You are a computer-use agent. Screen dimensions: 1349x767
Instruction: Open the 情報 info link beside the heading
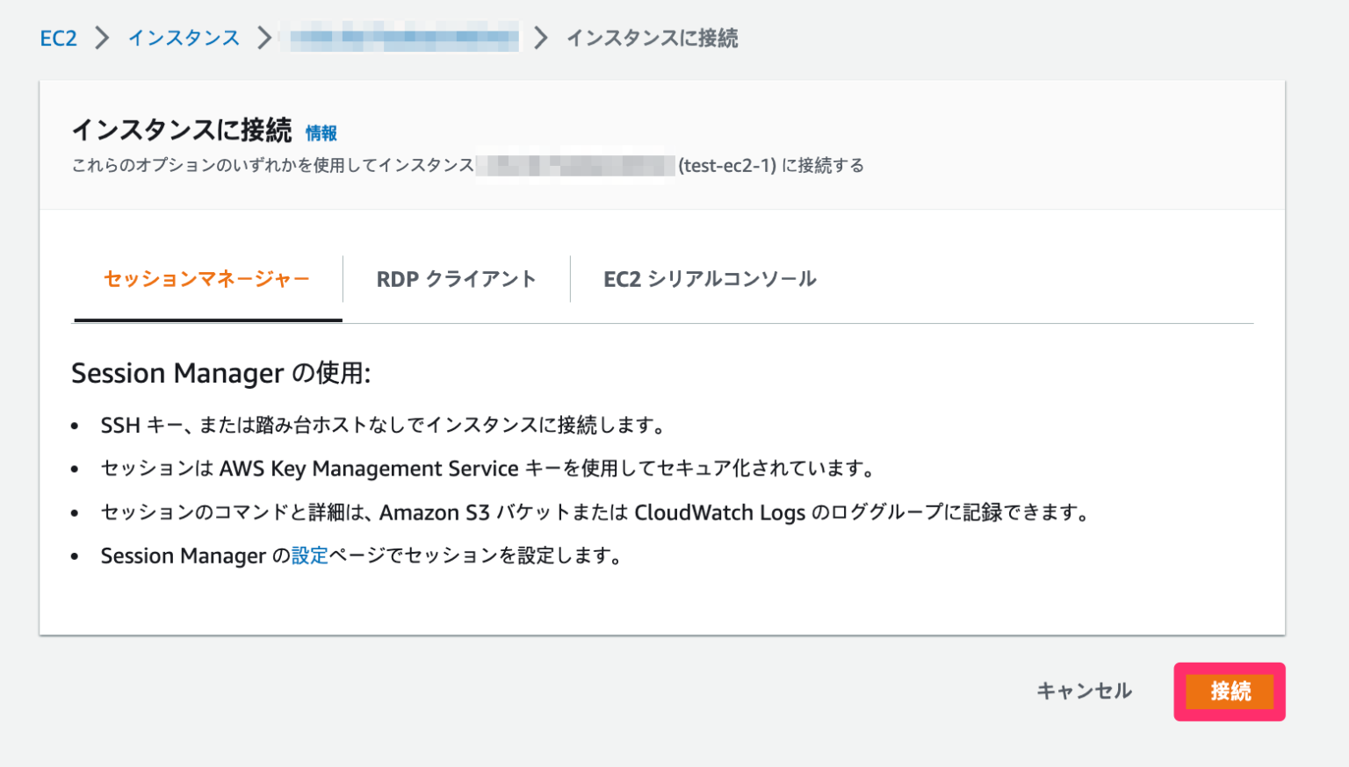coord(321,133)
